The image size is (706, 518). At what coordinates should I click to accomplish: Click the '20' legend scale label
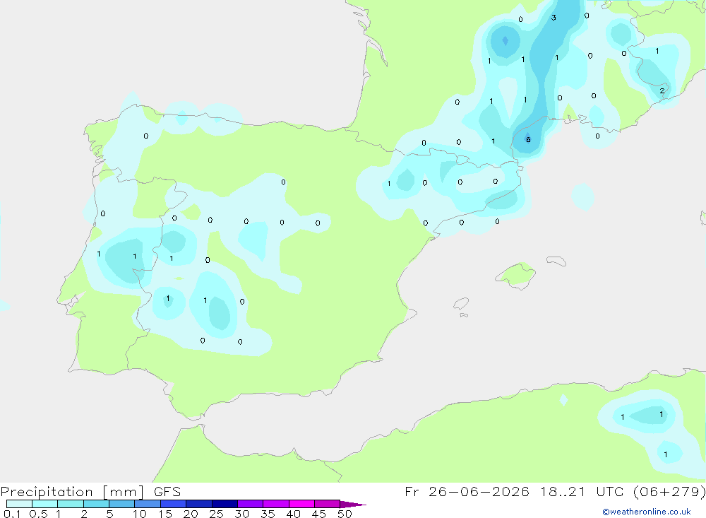click(191, 514)
